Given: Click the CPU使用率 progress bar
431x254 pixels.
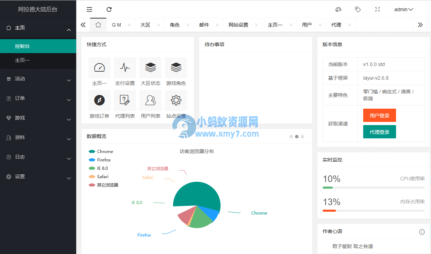Looking at the screenshot, I should pyautogui.click(x=374, y=188).
